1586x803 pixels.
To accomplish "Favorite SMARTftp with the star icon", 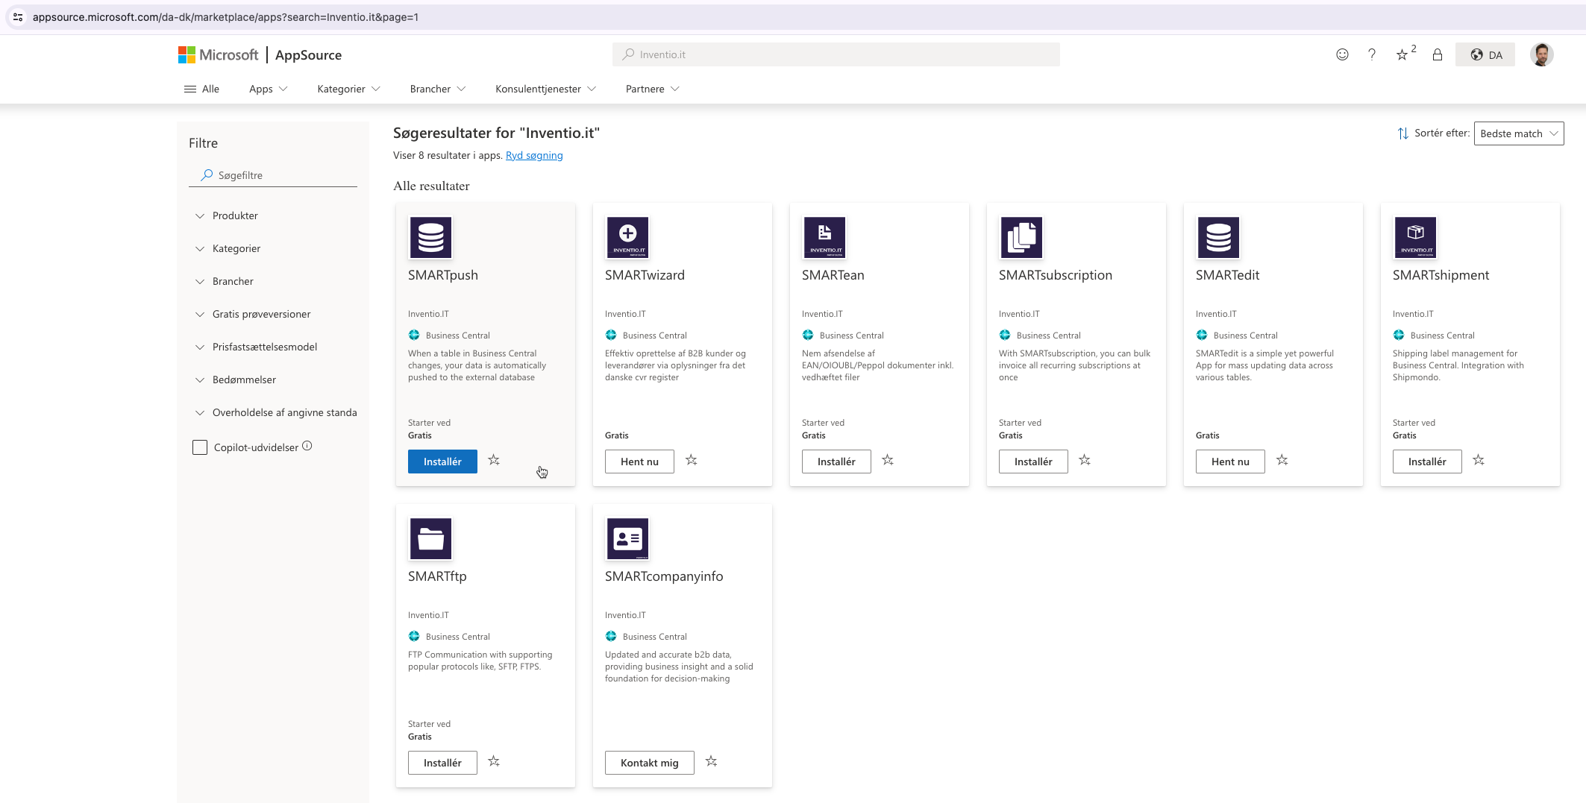I will [494, 761].
